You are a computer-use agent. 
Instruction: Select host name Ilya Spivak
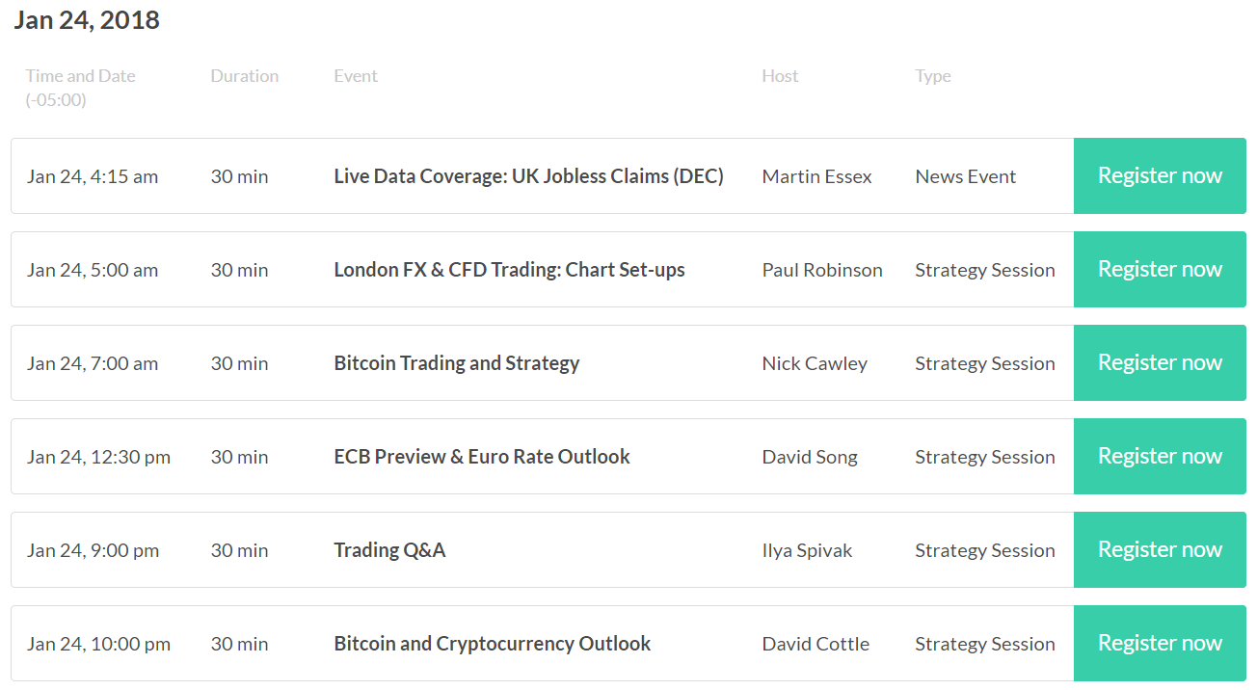pyautogui.click(x=807, y=550)
